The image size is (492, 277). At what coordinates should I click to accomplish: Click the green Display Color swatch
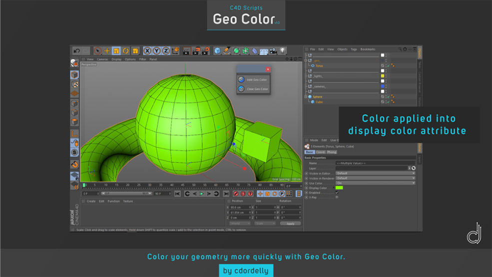click(x=339, y=188)
